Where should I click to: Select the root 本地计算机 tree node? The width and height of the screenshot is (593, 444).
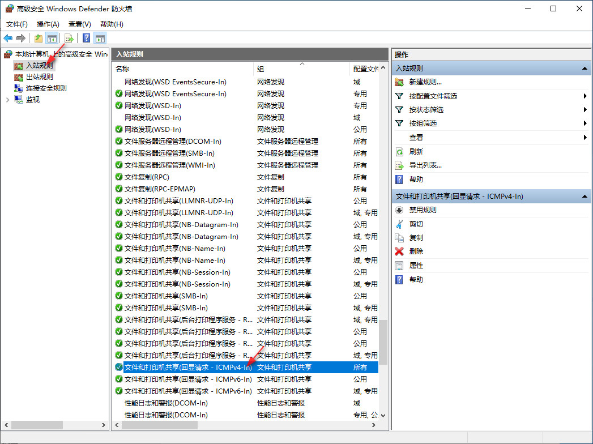pyautogui.click(x=61, y=54)
